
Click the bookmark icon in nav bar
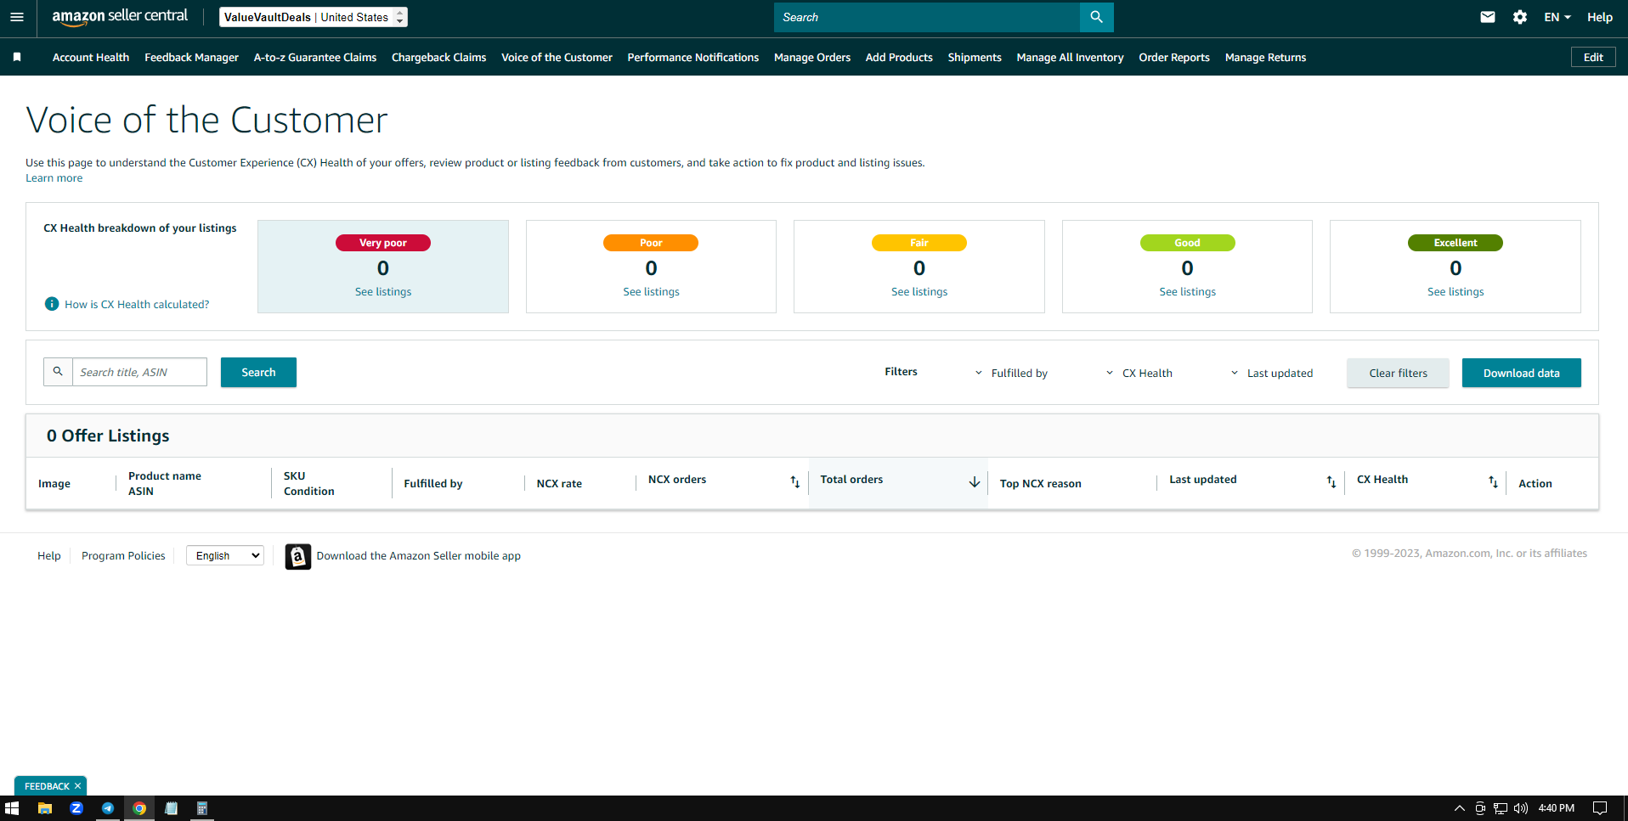pos(17,57)
